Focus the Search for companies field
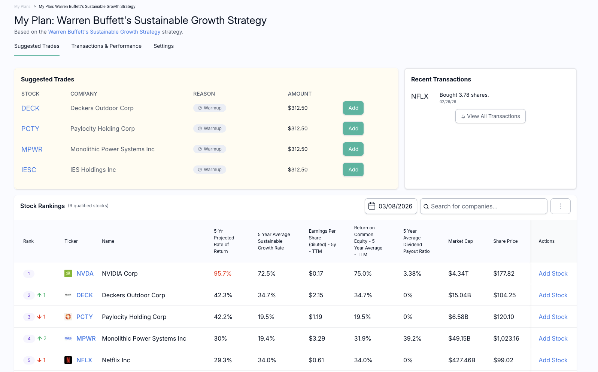Image resolution: width=598 pixels, height=372 pixels. [487, 206]
